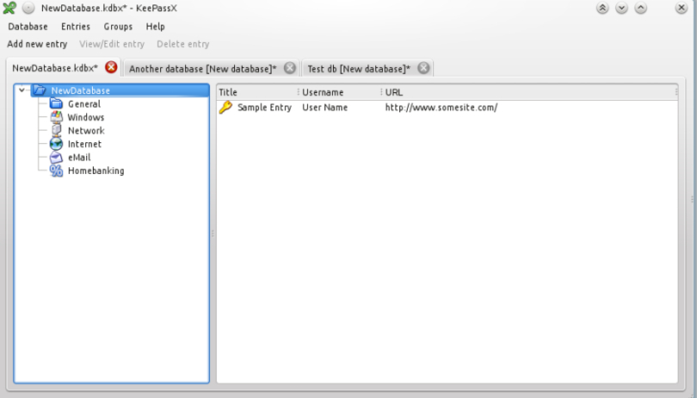Open the Database menu
This screenshot has width=697, height=398.
point(28,27)
